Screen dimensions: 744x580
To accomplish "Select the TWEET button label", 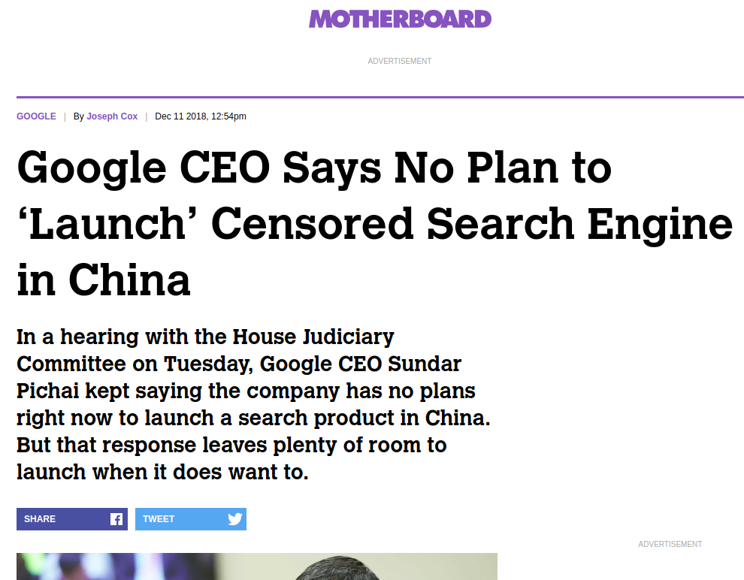I will [x=159, y=519].
